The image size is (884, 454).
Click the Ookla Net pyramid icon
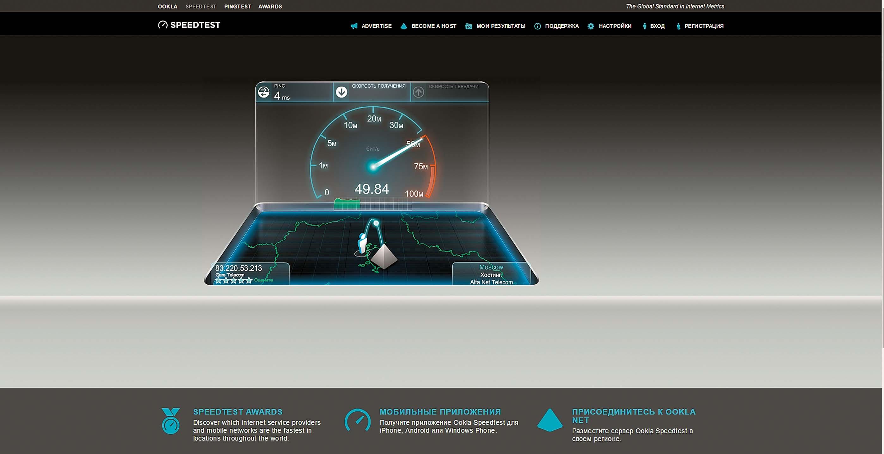click(550, 420)
